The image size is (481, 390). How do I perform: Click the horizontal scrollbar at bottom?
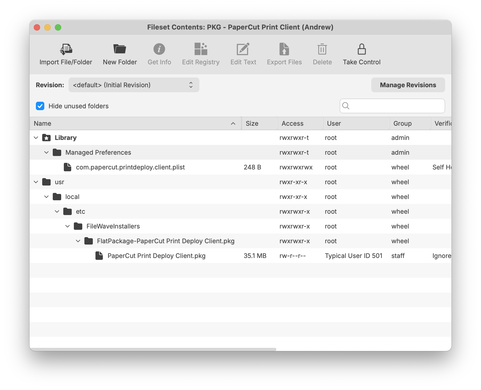[153, 349]
